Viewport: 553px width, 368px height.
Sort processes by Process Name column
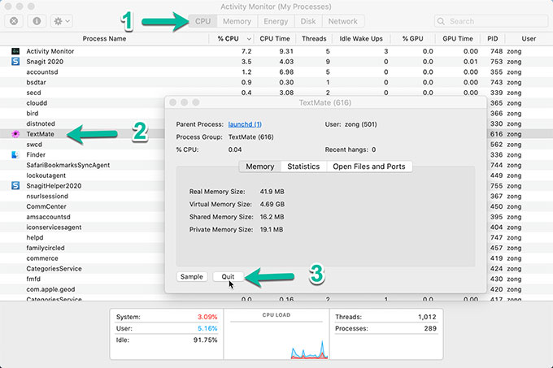(106, 38)
